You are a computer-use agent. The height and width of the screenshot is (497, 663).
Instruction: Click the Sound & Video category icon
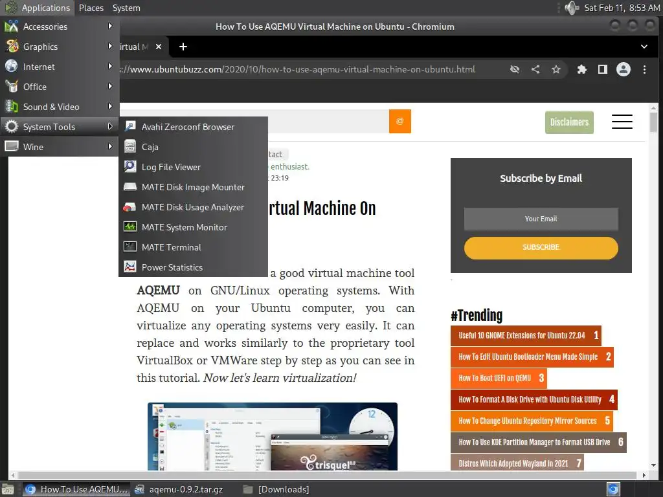12,106
